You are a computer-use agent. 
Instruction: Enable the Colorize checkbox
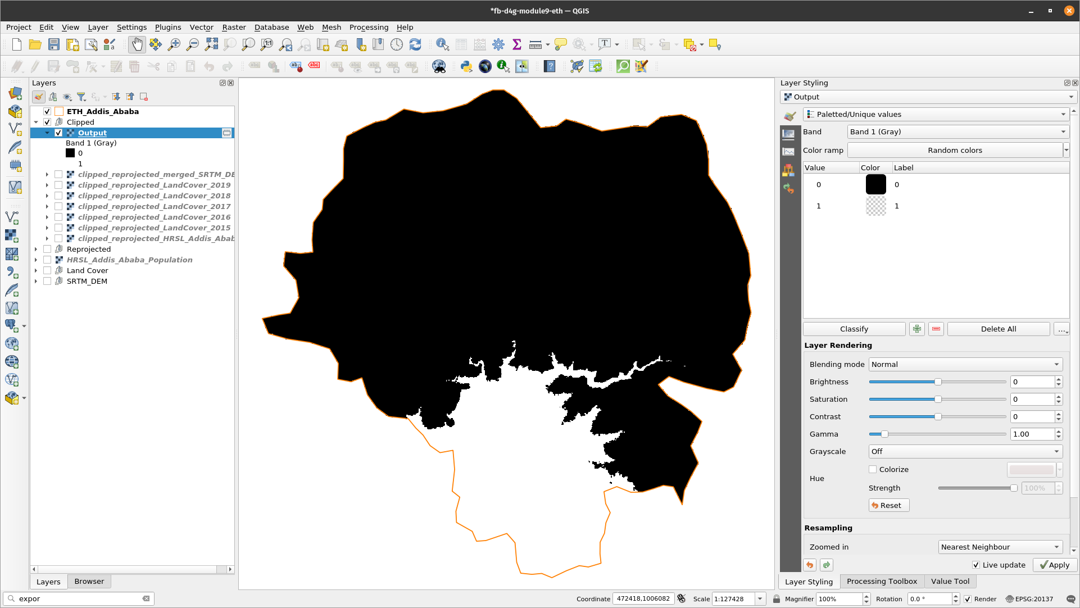coord(873,470)
